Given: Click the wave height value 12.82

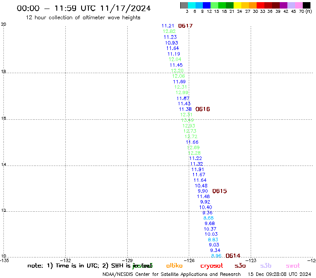Looking at the screenshot, I should pos(169,32).
